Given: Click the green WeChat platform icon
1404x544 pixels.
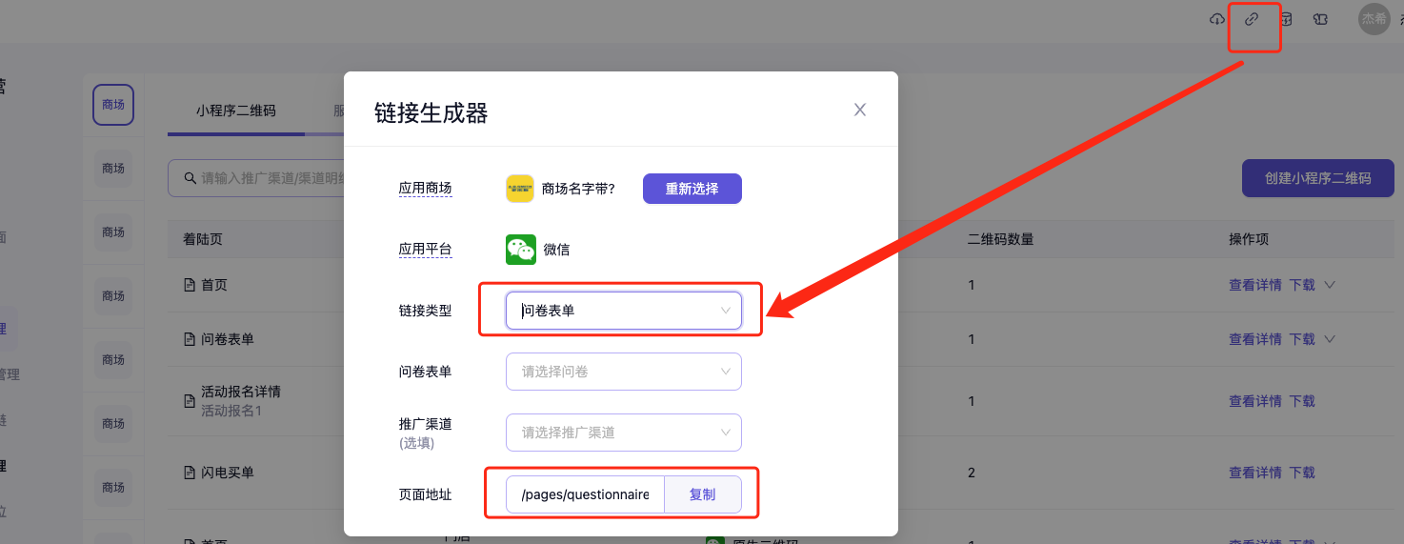Looking at the screenshot, I should (520, 250).
